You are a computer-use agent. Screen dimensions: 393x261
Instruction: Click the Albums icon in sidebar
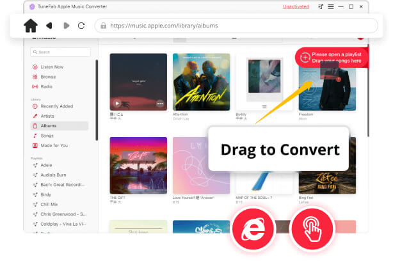[x=35, y=126]
